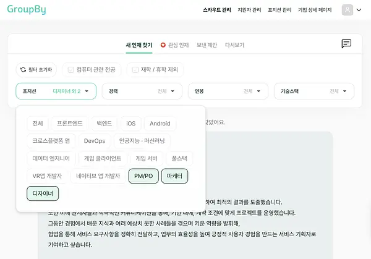The image size is (371, 259).
Task: Open the 경력 dropdown
Action: click(142, 91)
